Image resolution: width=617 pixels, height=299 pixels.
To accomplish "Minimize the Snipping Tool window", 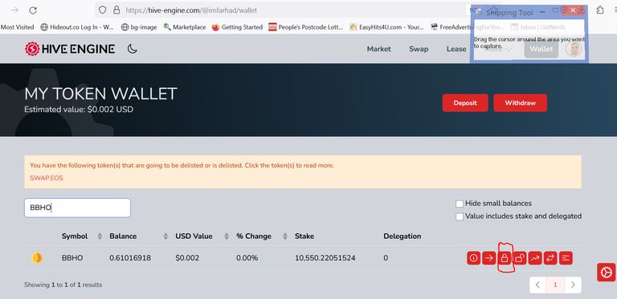I will [542, 12].
